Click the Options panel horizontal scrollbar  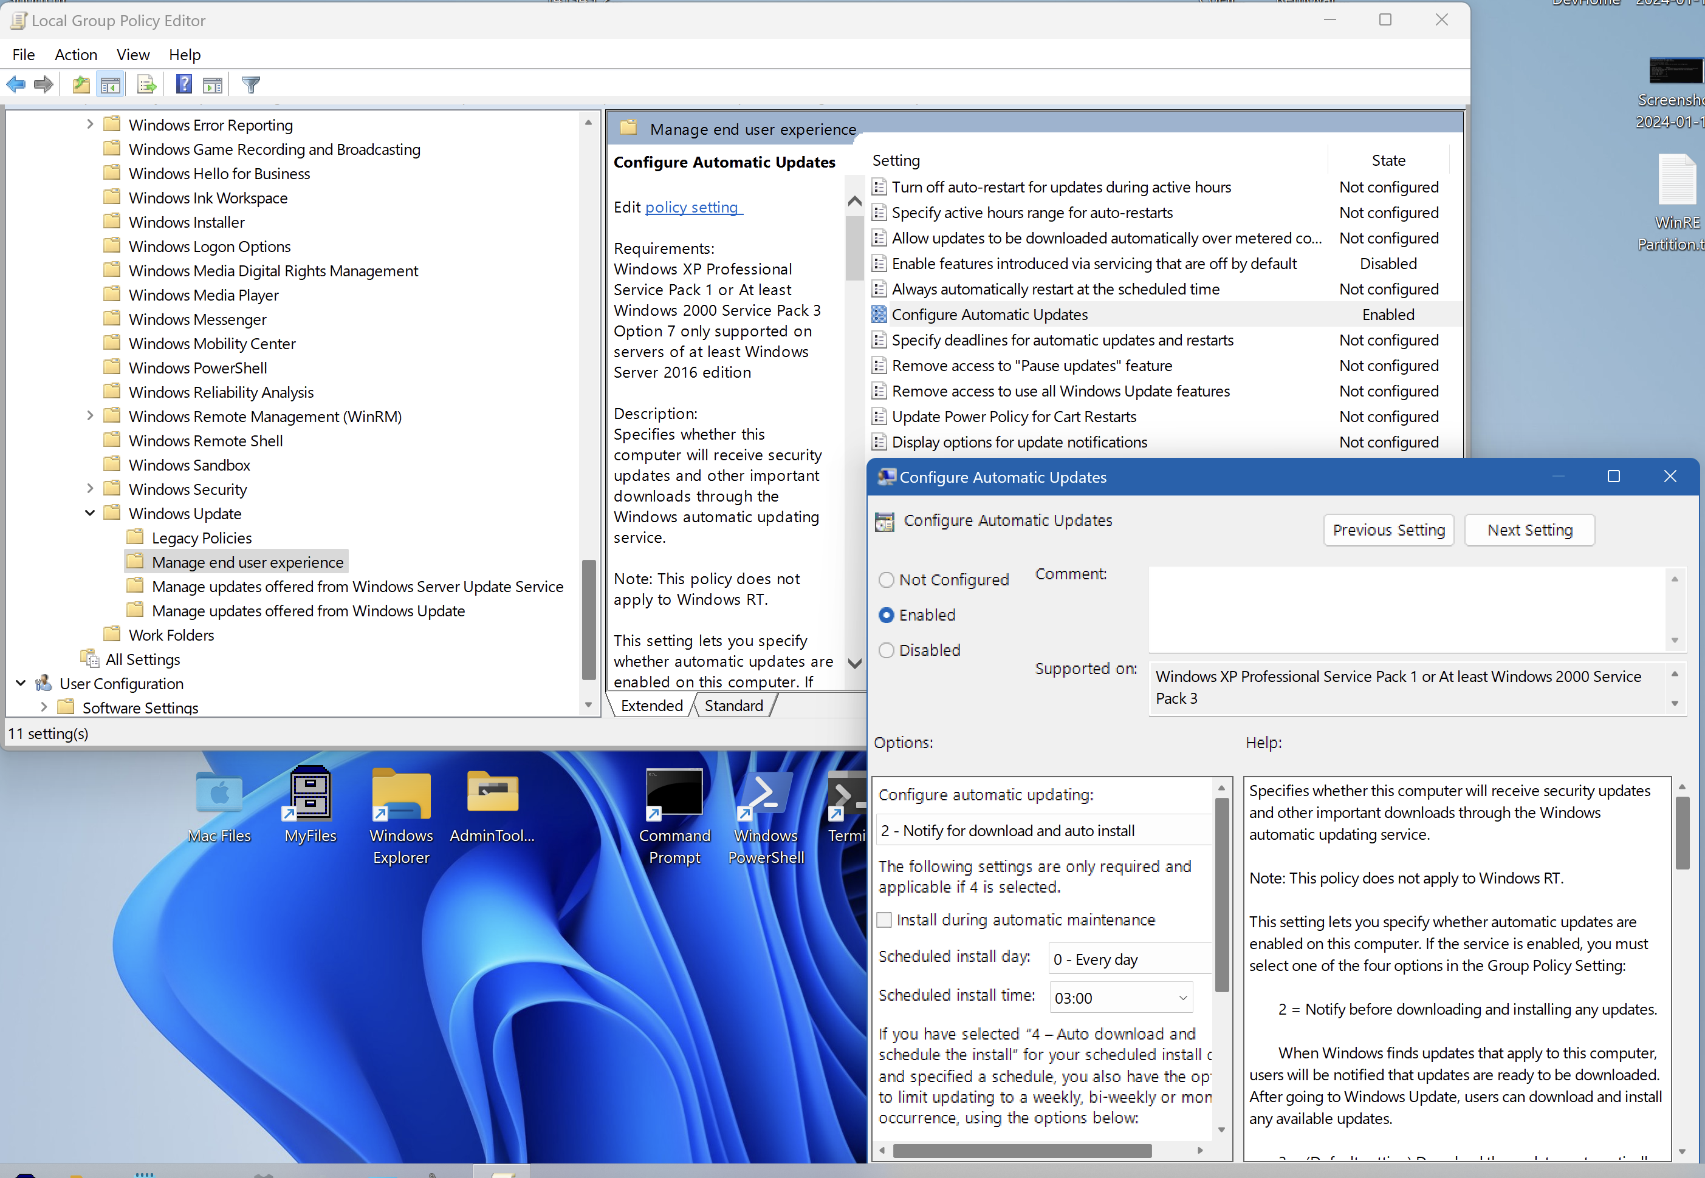1021,1151
